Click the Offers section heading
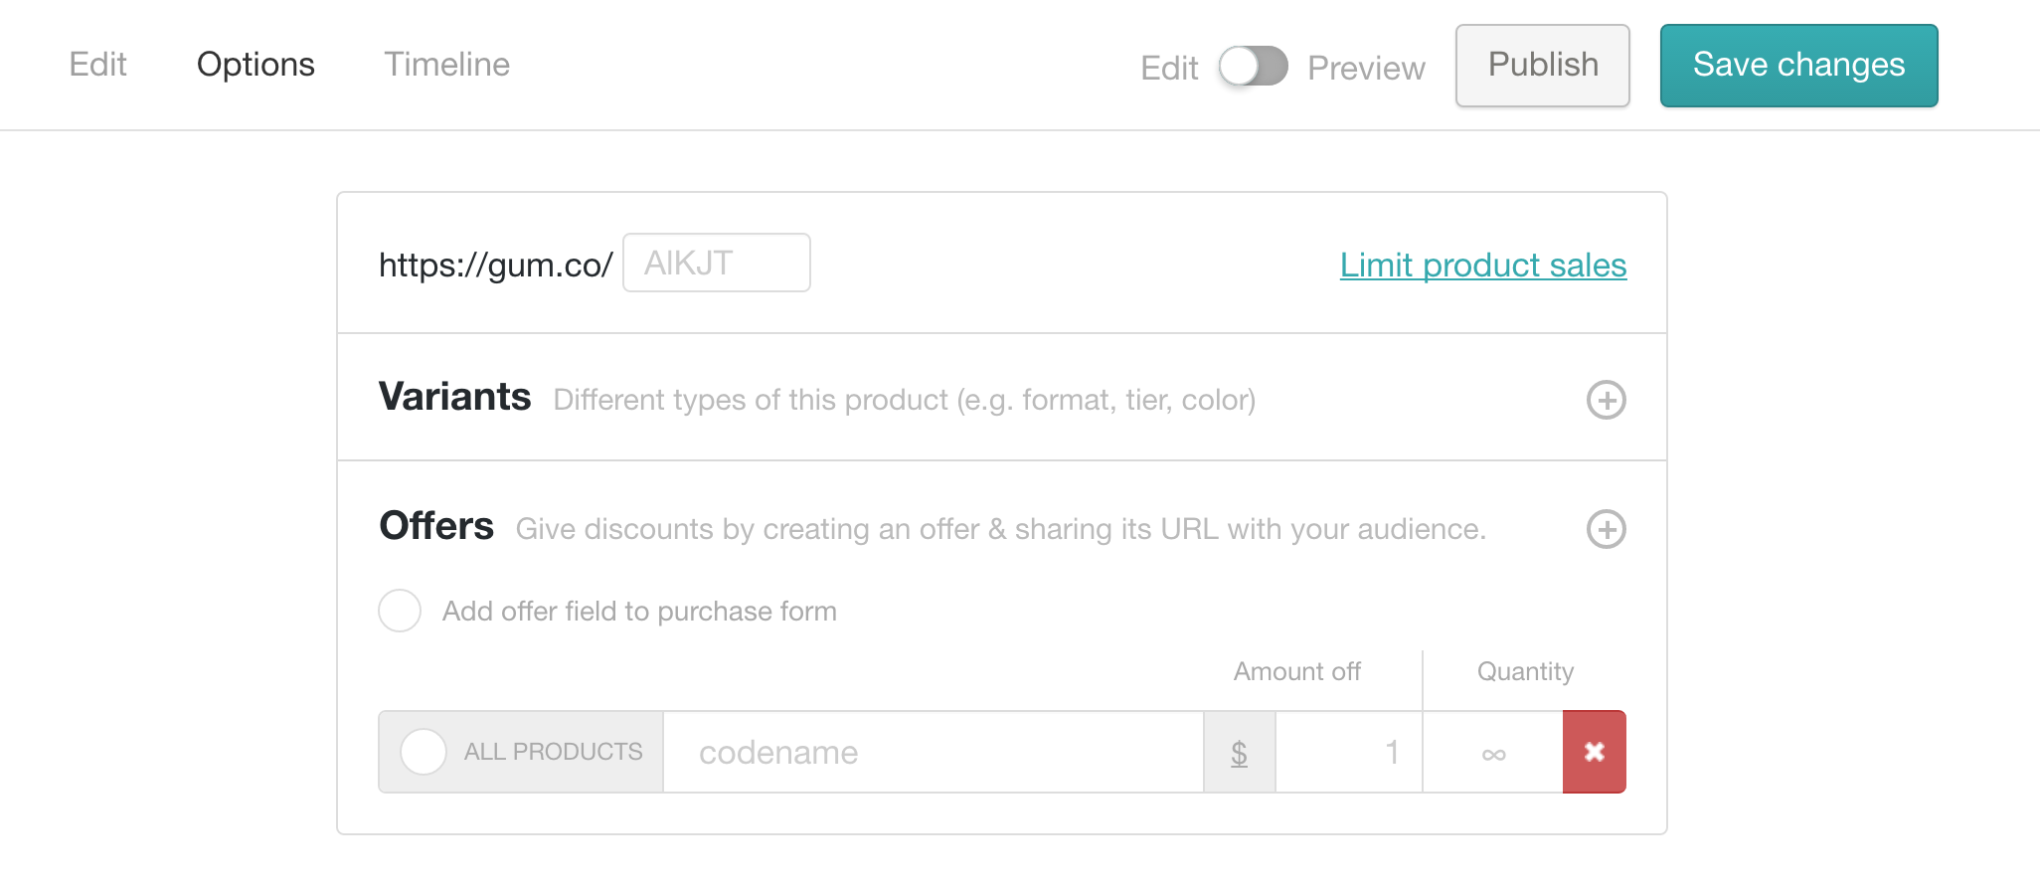 (x=436, y=526)
